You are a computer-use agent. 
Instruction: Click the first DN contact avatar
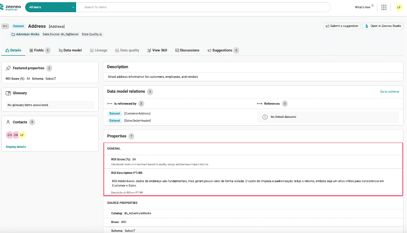pyautogui.click(x=10, y=135)
